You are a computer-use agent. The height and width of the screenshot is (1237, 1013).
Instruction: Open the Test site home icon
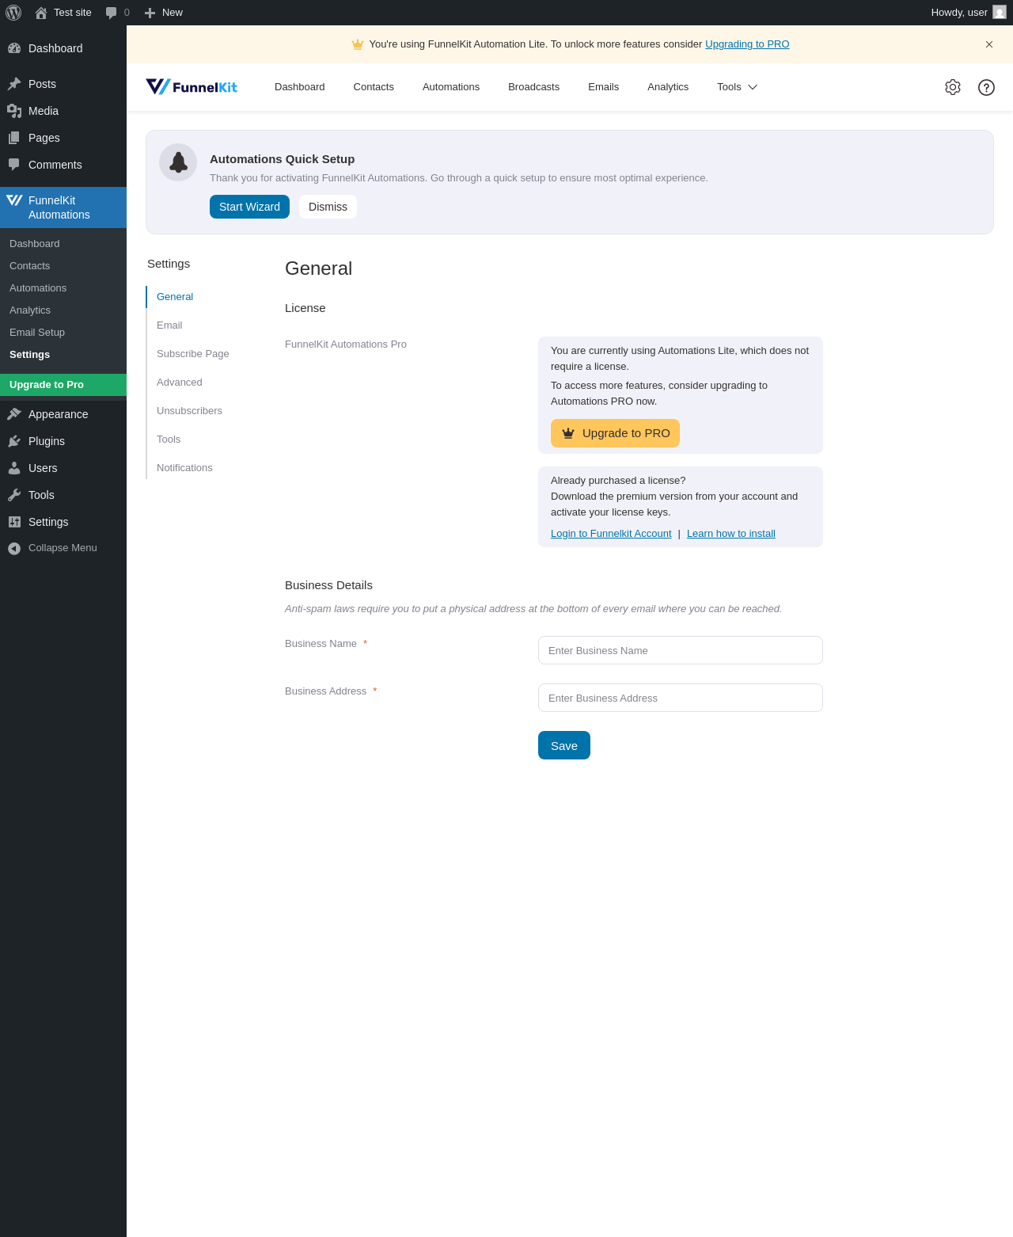coord(41,13)
